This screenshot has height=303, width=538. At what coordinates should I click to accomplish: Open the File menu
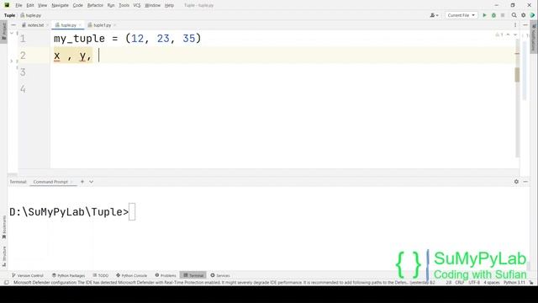pos(18,5)
